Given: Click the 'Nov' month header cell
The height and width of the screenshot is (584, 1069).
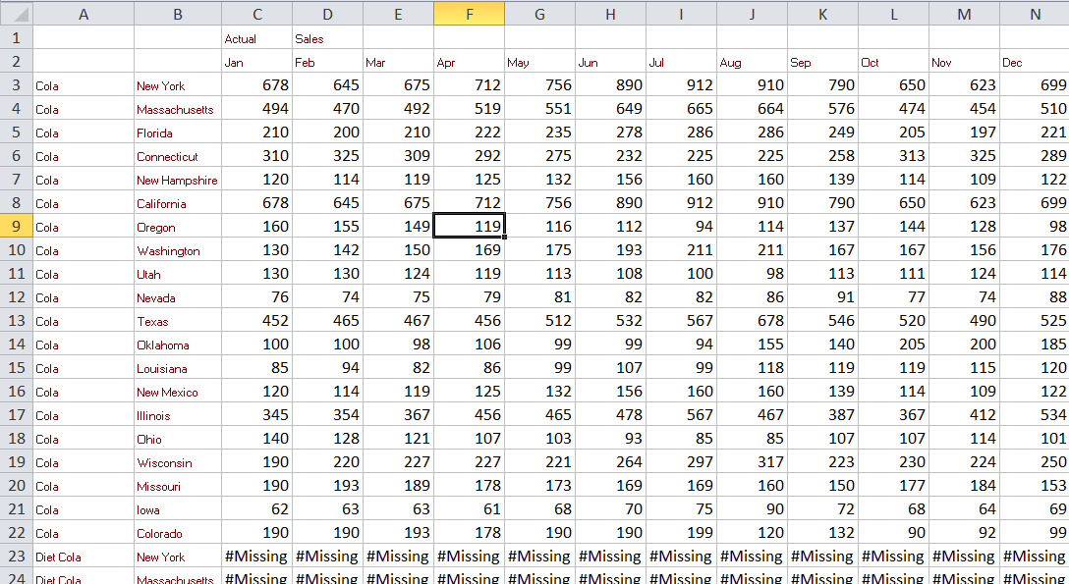Looking at the screenshot, I should tap(965, 61).
